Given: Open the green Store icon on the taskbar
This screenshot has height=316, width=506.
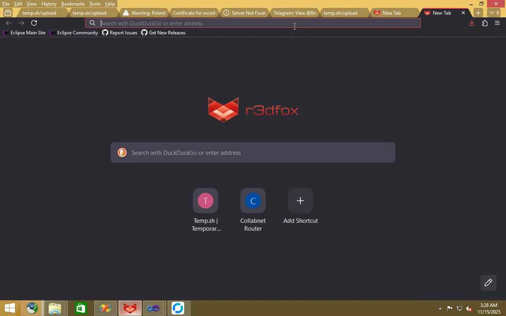Looking at the screenshot, I should point(81,308).
